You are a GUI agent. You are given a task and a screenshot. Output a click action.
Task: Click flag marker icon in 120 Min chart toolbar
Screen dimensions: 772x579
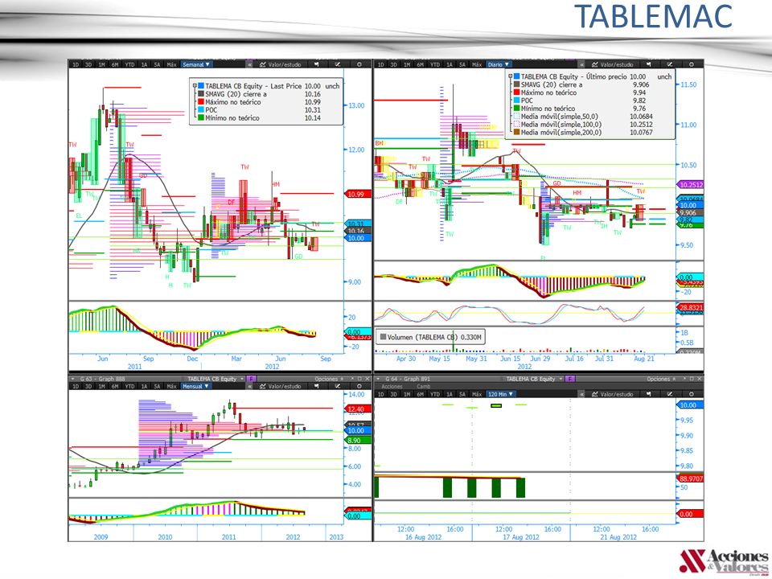648,394
